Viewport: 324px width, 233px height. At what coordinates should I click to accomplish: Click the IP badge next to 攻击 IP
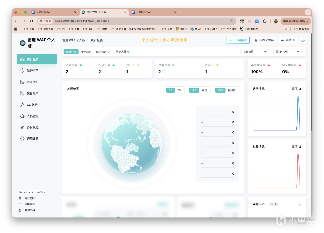click(217, 65)
